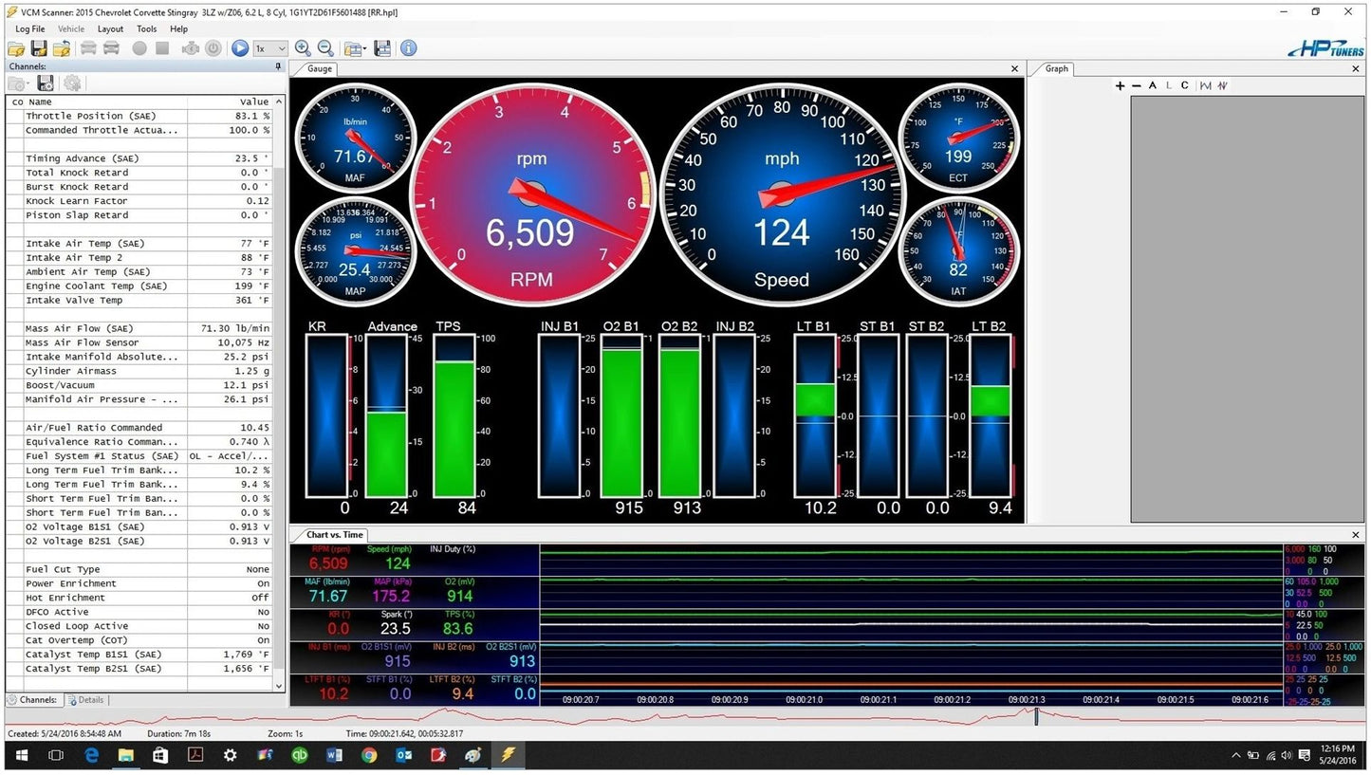
Task: Save channel config in Channels panel
Action: point(46,83)
